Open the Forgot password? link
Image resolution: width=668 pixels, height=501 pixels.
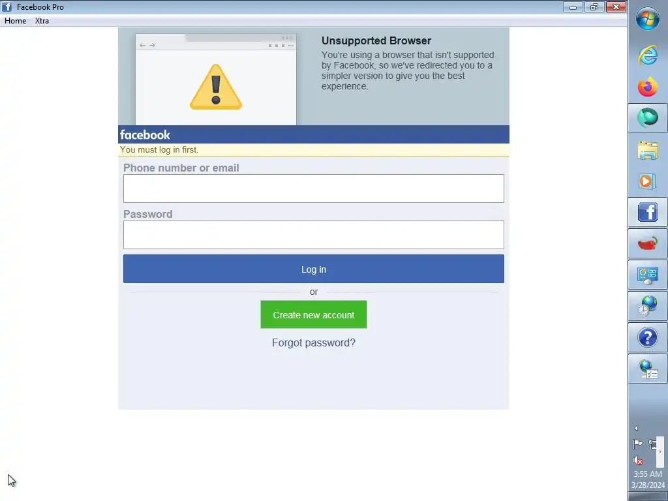click(314, 342)
